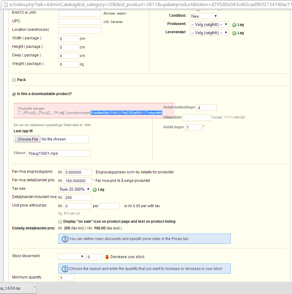Click the Location warehouse input field
This screenshot has width=292, height=294.
[80, 30]
